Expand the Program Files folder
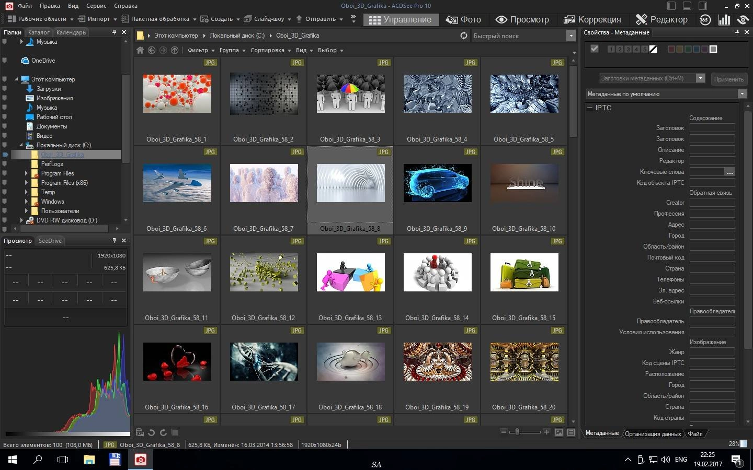 26,173
